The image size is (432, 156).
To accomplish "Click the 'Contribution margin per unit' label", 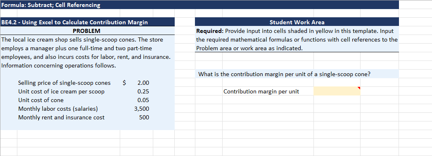I will (x=261, y=91).
